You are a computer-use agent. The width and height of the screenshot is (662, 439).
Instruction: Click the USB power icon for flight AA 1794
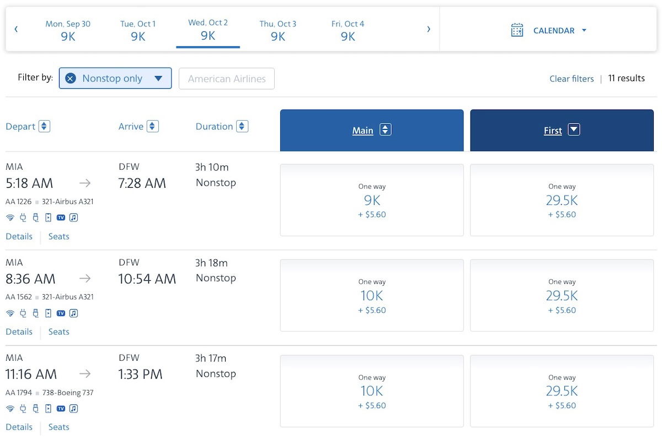tap(35, 409)
